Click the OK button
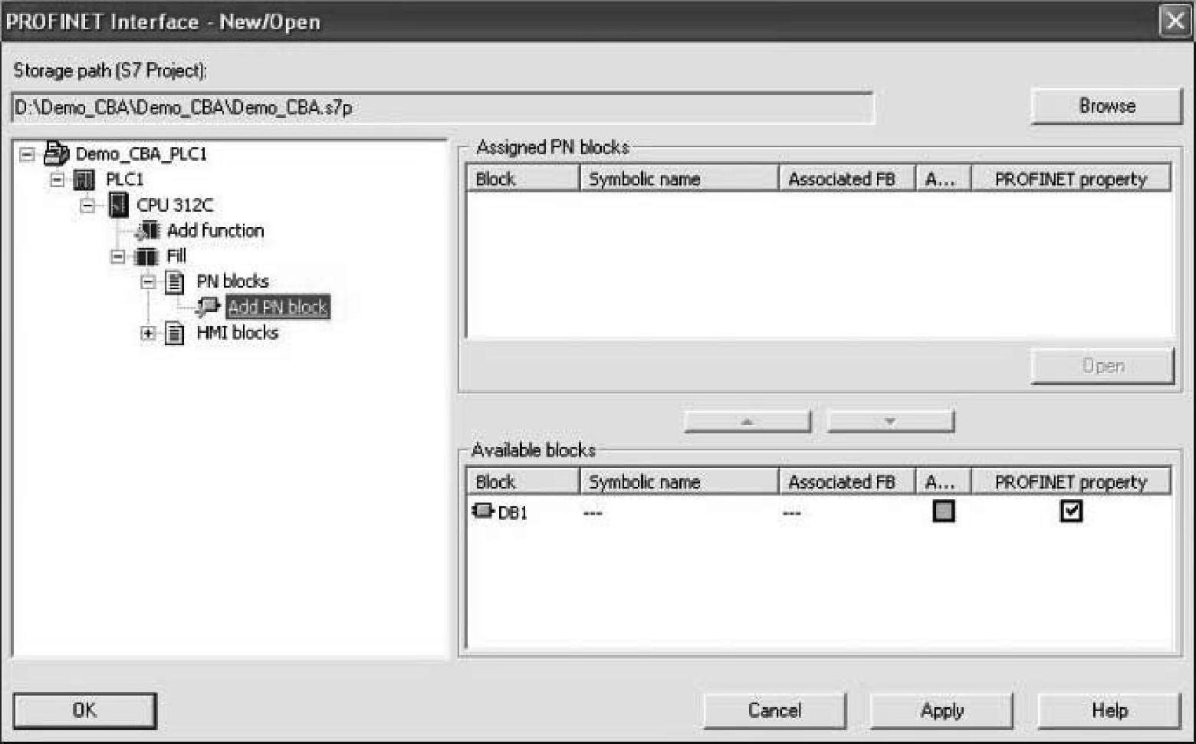The height and width of the screenshot is (744, 1196). pyautogui.click(x=84, y=710)
